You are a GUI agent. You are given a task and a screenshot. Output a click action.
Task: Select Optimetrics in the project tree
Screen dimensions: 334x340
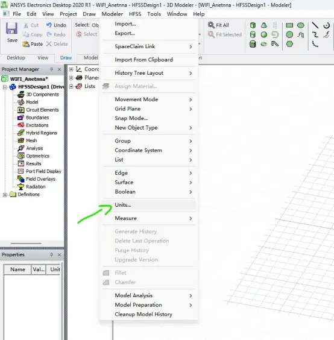pyautogui.click(x=38, y=156)
